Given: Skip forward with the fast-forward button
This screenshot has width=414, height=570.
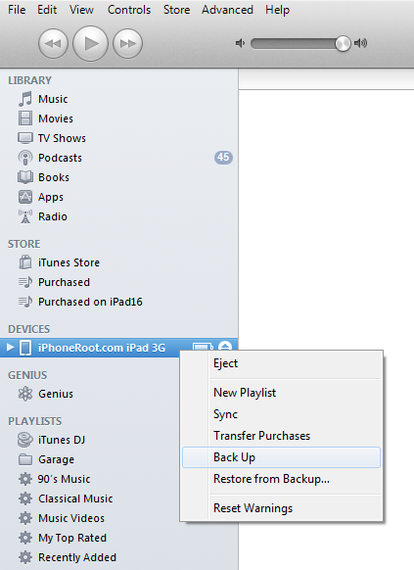Looking at the screenshot, I should pyautogui.click(x=127, y=44).
